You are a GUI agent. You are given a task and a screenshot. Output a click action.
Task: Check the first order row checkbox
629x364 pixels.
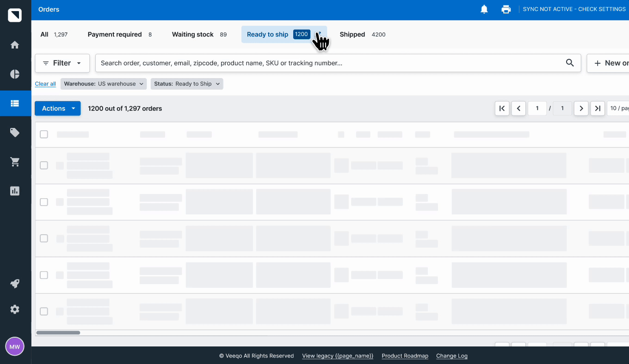click(x=44, y=165)
